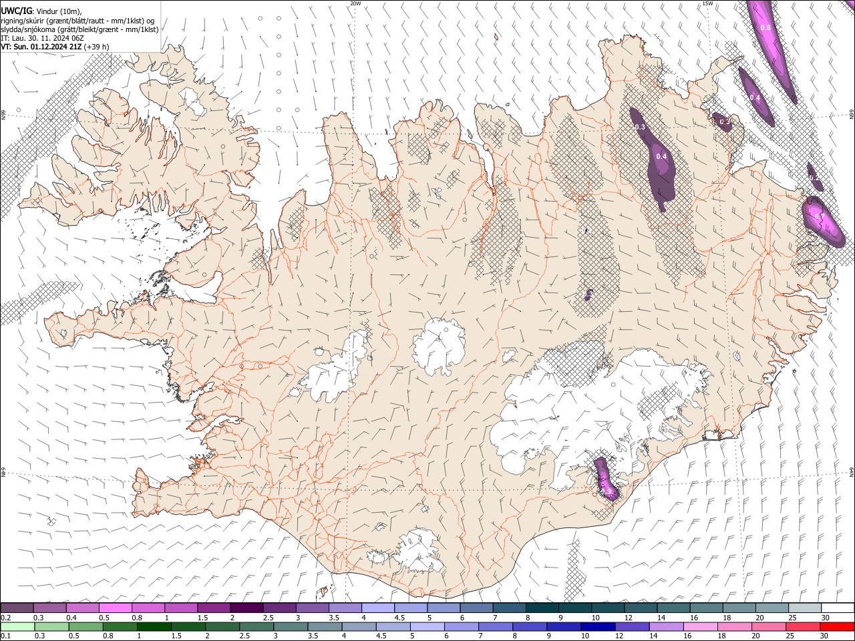Viewport: 855px width, 641px height.
Task: Click the '(+39 h)' forecast offset text
Action: coord(96,47)
